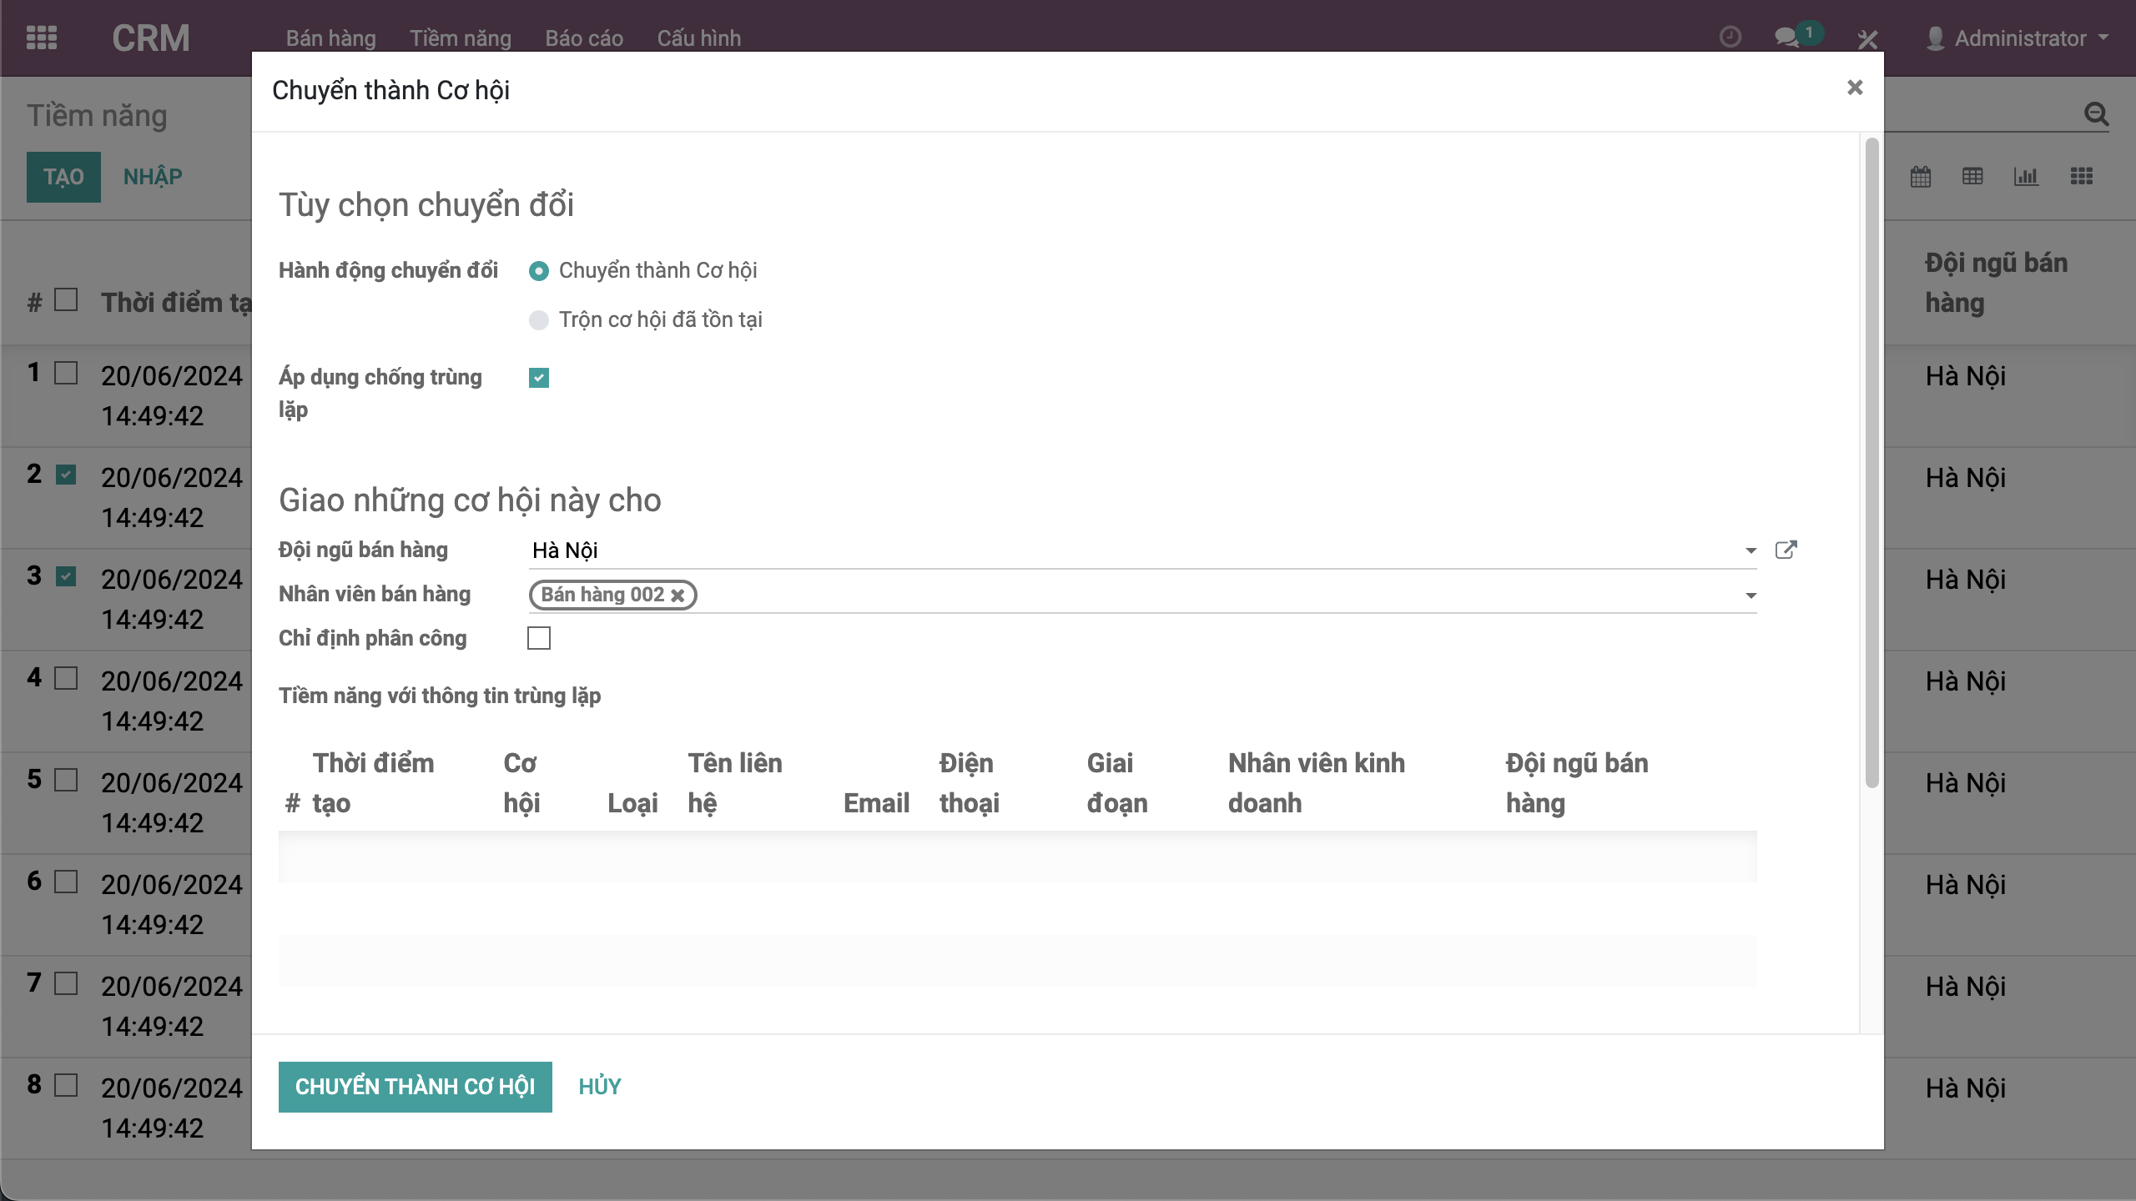Screen dimensions: 2136x1201
Task: Uncheck Áp dụng chống trùng lặp checkbox
Action: pos(539,378)
